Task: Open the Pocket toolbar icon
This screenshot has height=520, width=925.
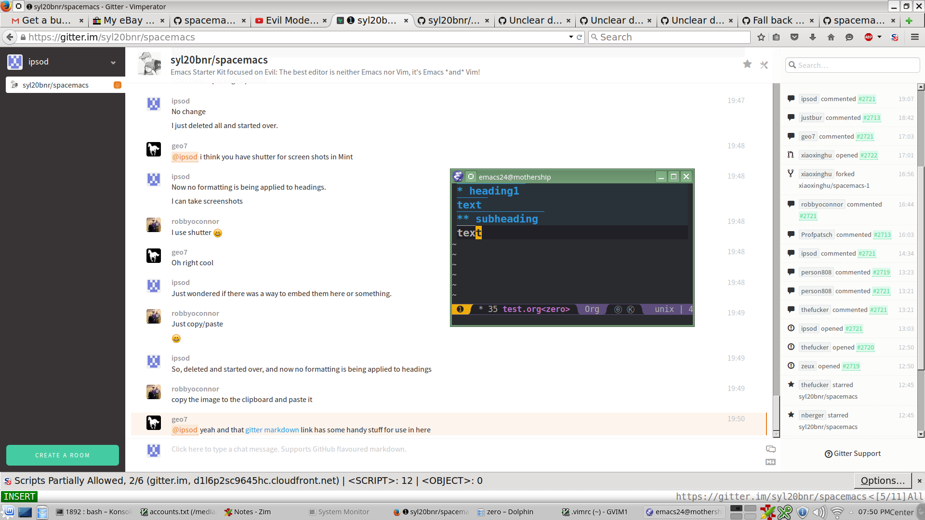Action: (x=794, y=37)
